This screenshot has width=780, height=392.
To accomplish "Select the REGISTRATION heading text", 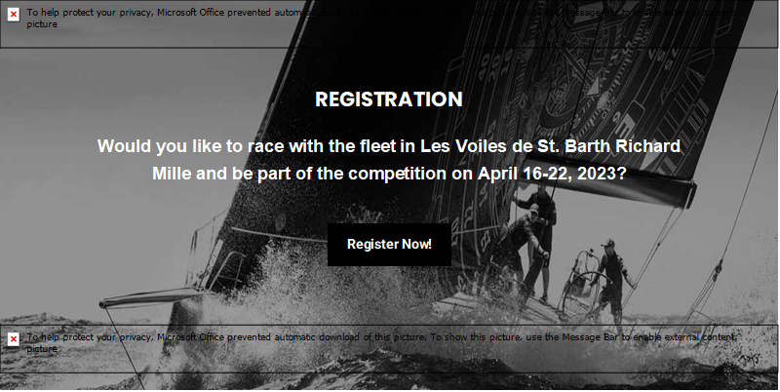I will [x=389, y=99].
